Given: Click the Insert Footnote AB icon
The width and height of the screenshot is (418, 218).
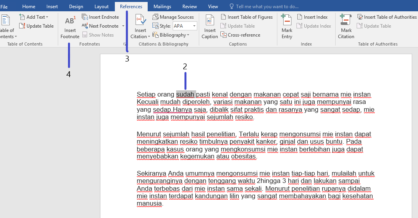Looking at the screenshot, I should [x=70, y=21].
